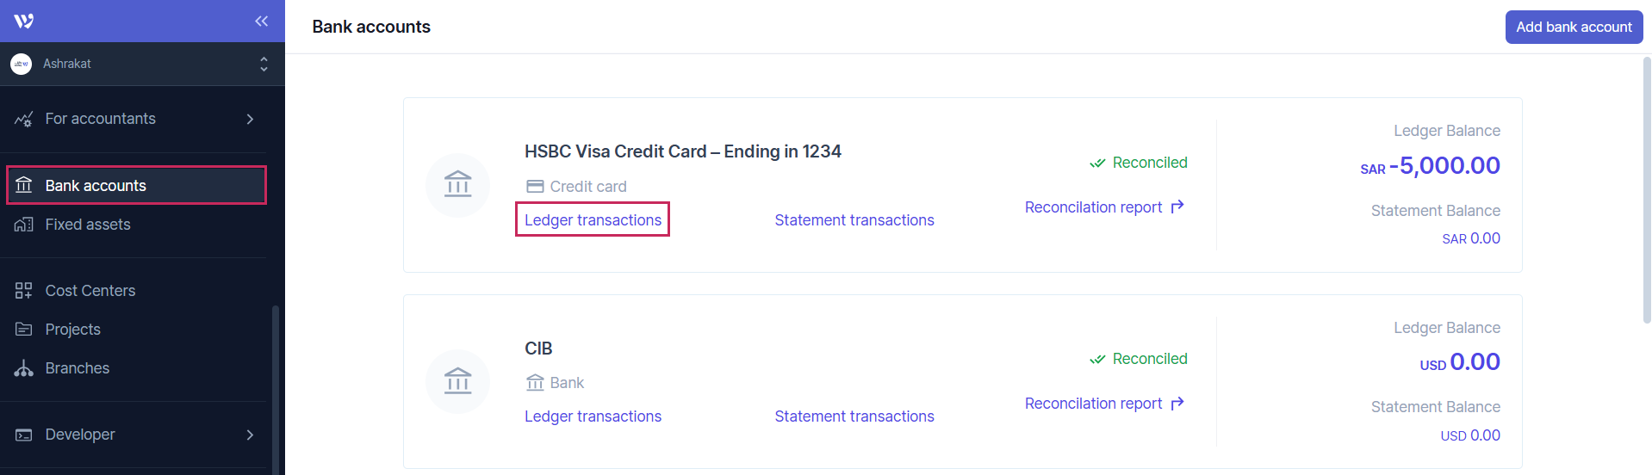The height and width of the screenshot is (475, 1652).
Task: Click the Wafeq logo icon
Action: (24, 21)
